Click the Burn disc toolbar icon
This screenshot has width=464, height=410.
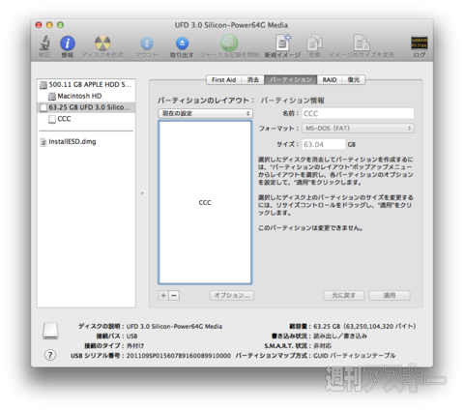(x=102, y=44)
